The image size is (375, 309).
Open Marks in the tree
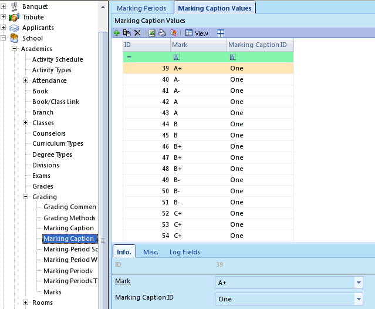point(52,292)
